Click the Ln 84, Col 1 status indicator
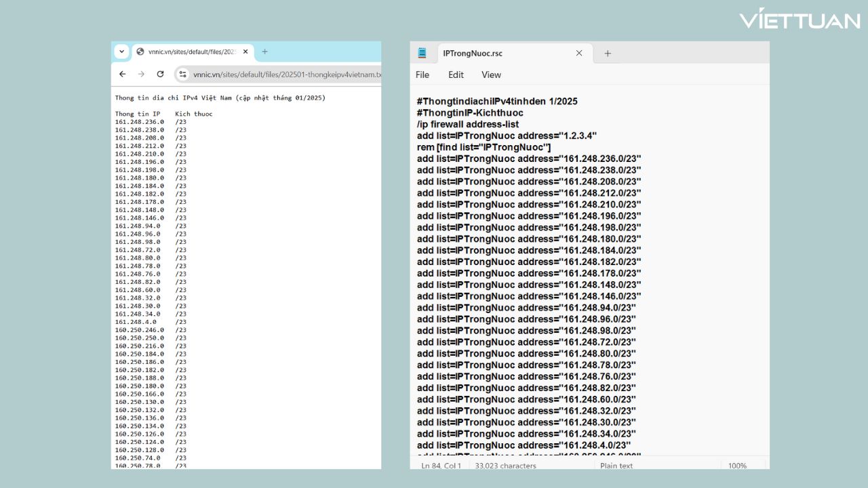 click(441, 466)
